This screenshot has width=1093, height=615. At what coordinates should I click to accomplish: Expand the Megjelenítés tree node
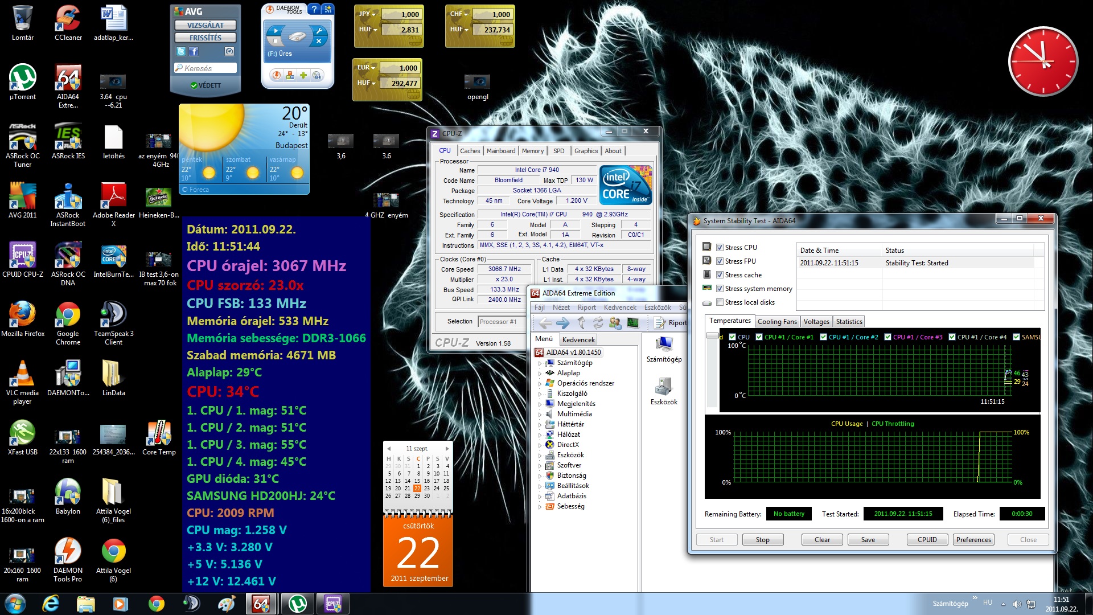(x=540, y=404)
